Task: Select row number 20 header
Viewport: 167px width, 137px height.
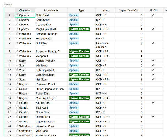Action: (10, 107)
